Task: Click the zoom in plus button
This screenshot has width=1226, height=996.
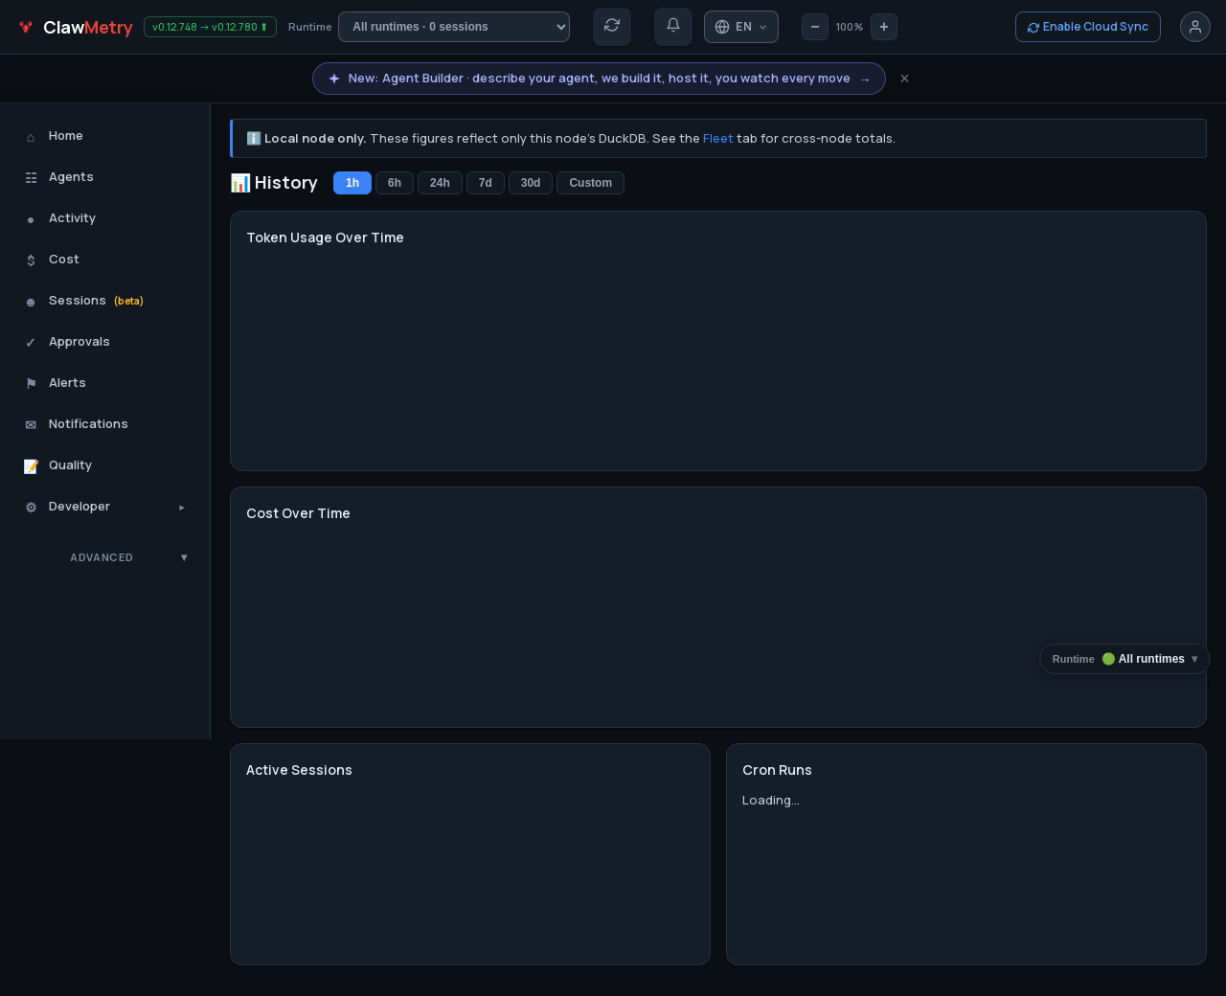Action: click(884, 27)
